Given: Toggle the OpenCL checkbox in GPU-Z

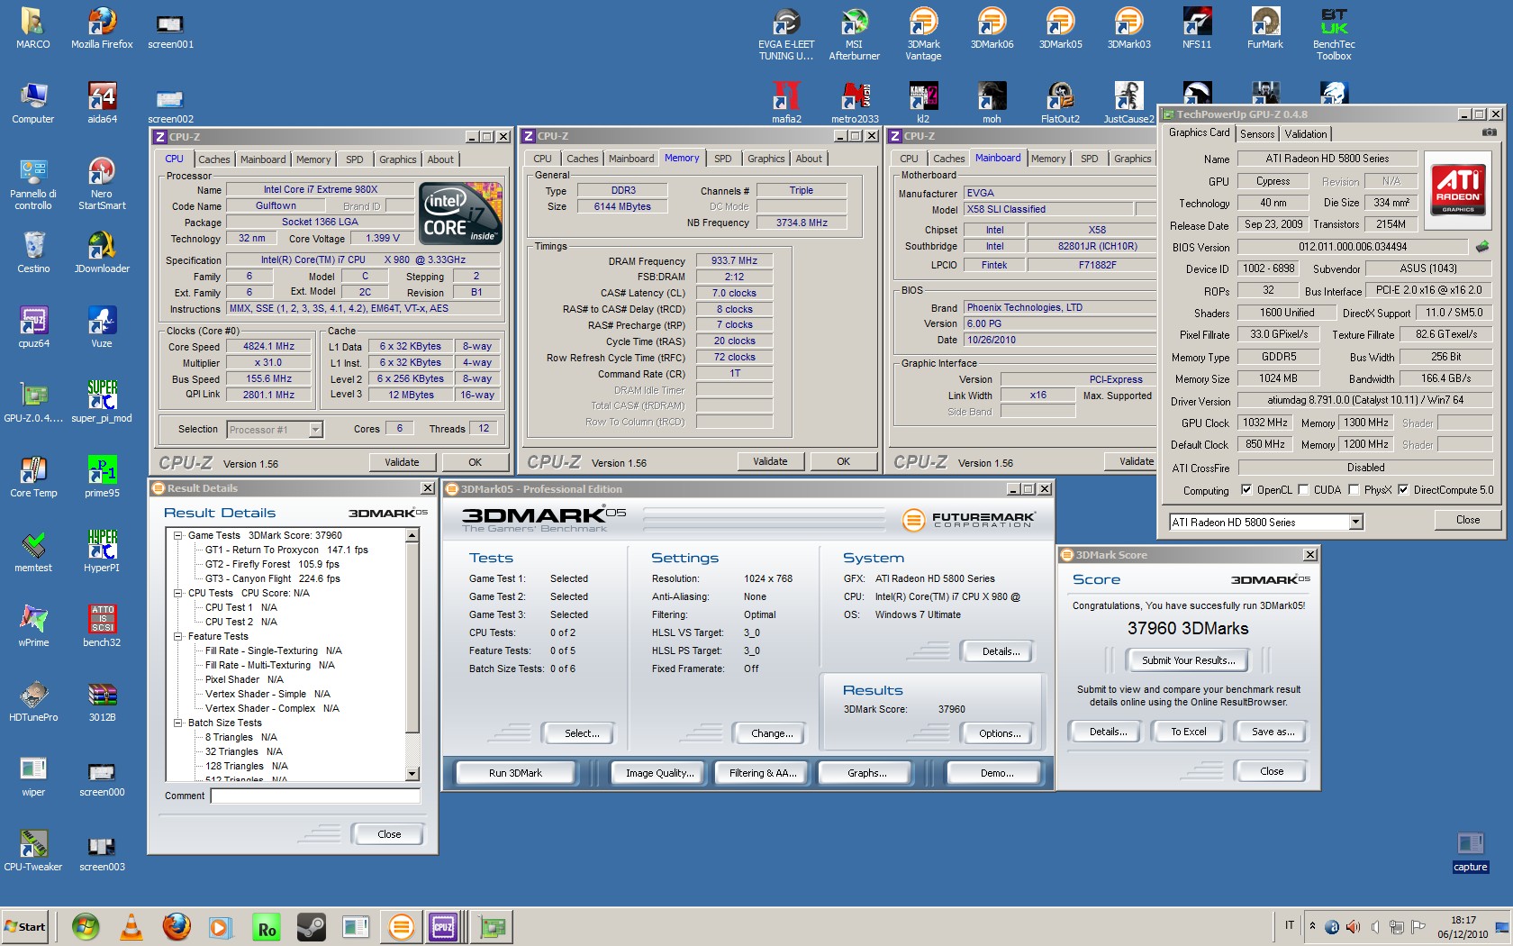Looking at the screenshot, I should point(1246,490).
